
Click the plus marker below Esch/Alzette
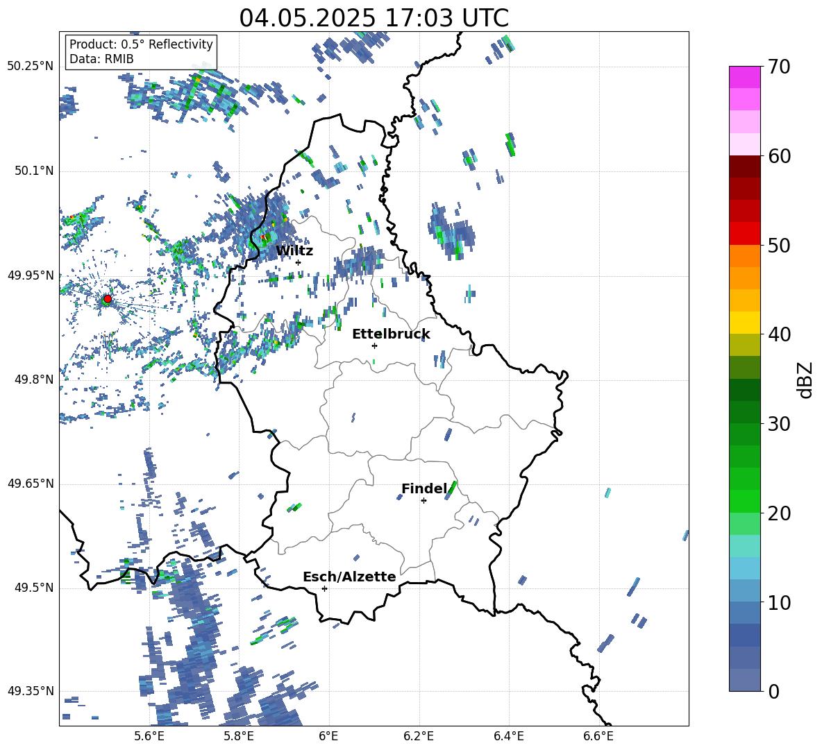(x=324, y=588)
